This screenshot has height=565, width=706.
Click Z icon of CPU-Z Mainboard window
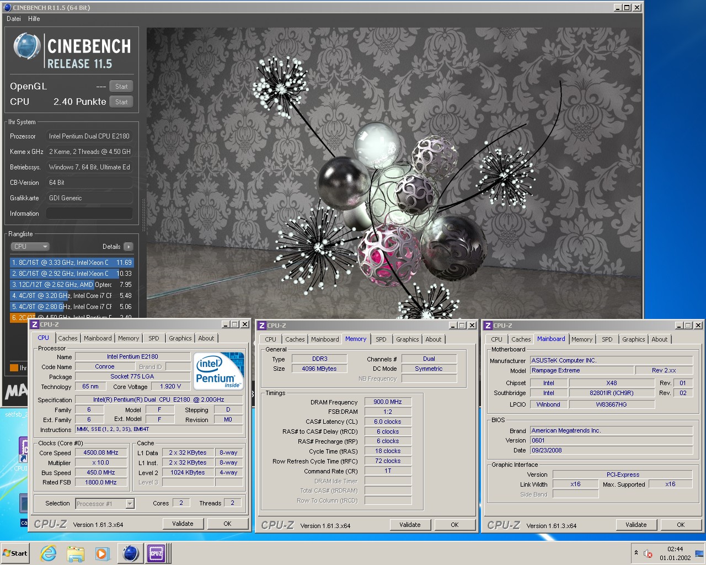tap(488, 326)
